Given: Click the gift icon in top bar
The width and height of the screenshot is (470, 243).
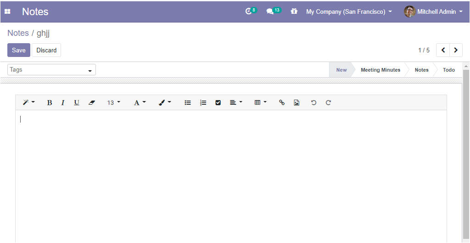Looking at the screenshot, I should click(294, 11).
